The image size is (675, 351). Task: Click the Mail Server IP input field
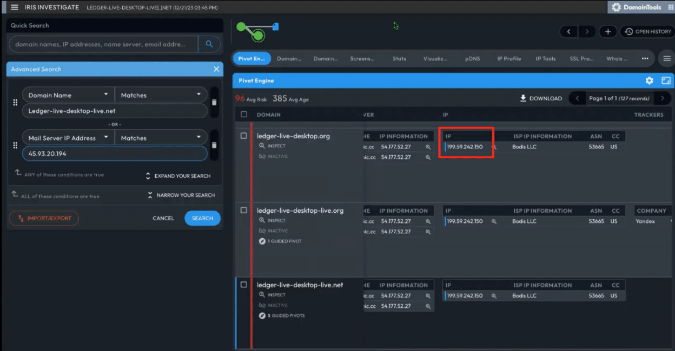point(114,153)
